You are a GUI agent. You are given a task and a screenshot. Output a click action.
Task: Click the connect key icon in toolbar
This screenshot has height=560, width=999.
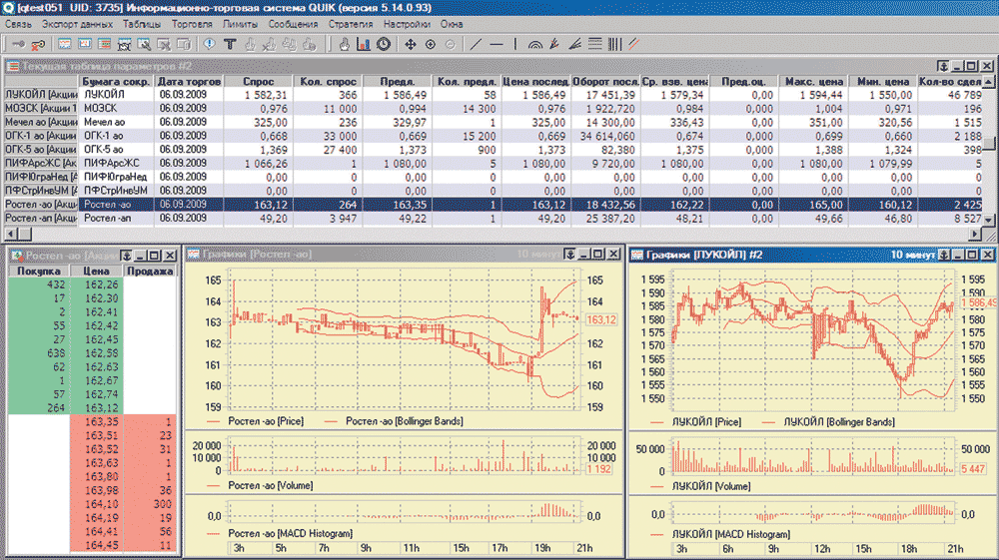coord(19,45)
